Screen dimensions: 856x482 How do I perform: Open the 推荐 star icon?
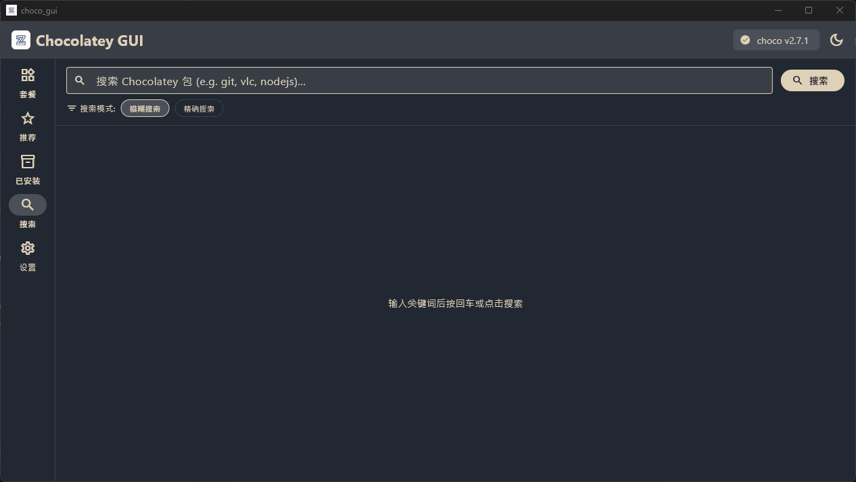(28, 118)
